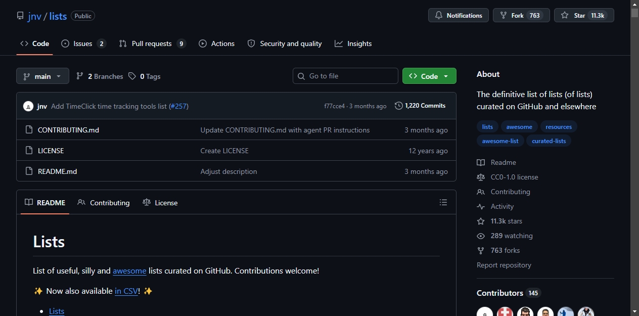The image size is (639, 316).
Task: Click Report repository link
Action: [504, 265]
